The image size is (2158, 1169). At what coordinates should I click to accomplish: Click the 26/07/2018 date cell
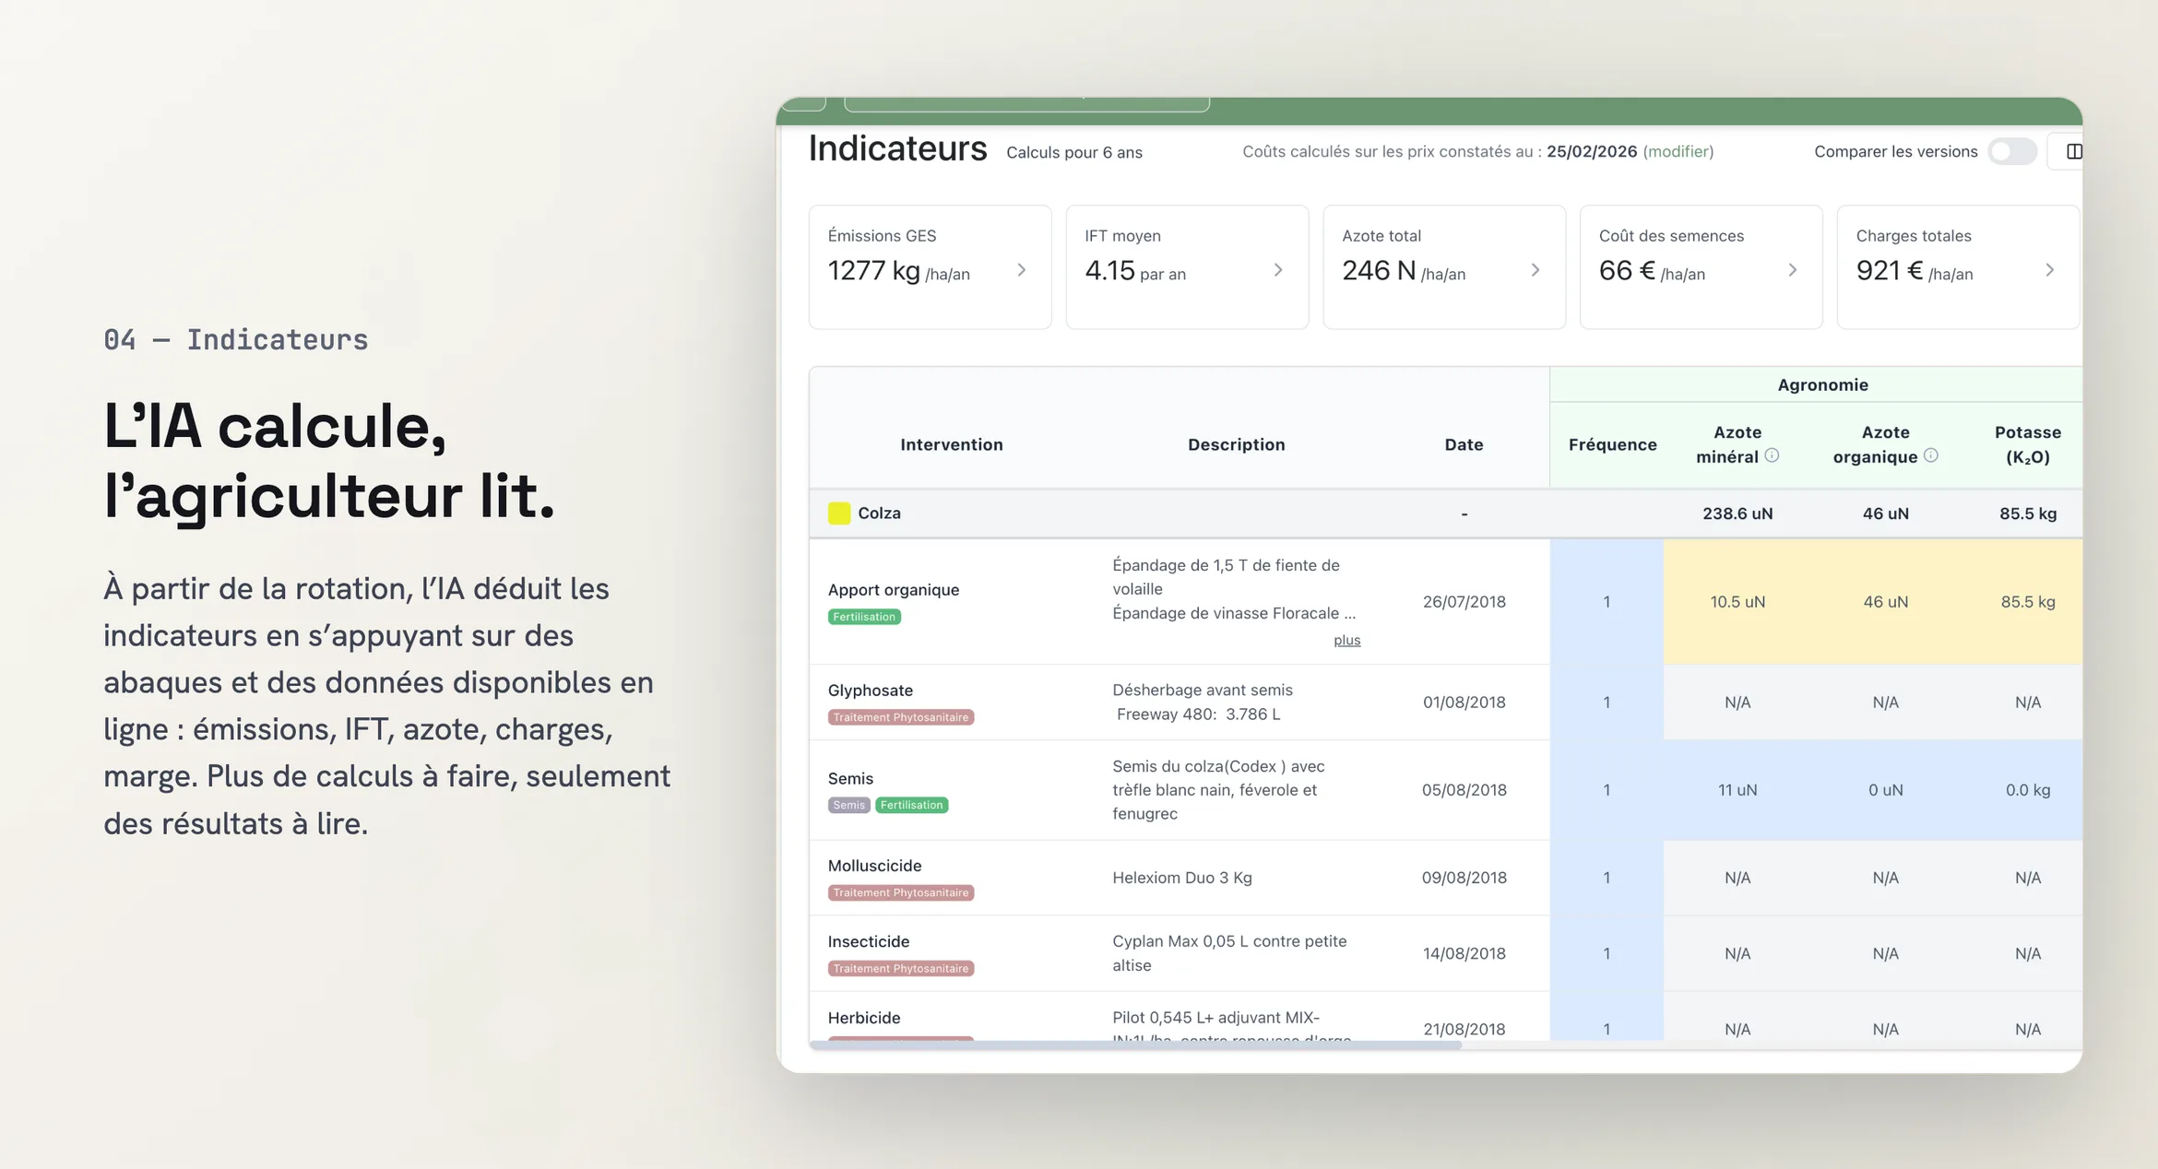(1464, 602)
